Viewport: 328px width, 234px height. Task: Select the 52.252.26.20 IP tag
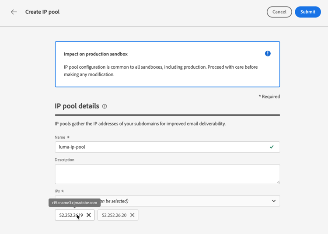point(113,215)
